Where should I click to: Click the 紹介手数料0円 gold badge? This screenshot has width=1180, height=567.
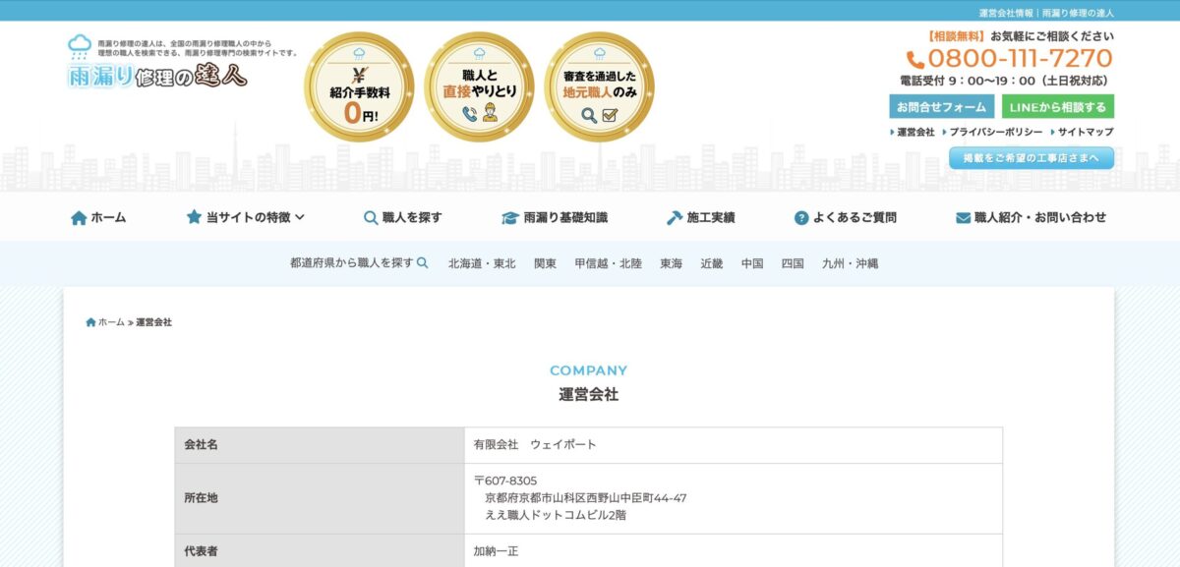(359, 87)
